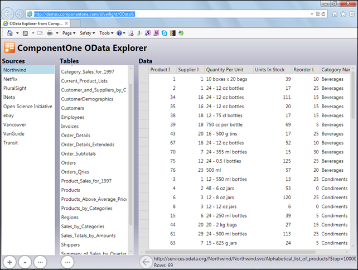Click the Help question mark icon
Viewport: 358px width, 270px height.
119,33
